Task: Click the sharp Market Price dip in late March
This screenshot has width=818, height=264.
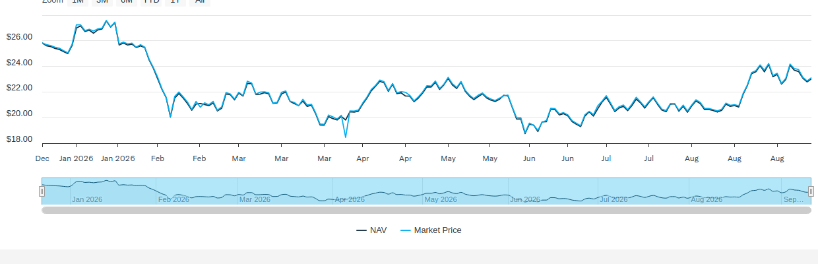Action: pos(345,137)
